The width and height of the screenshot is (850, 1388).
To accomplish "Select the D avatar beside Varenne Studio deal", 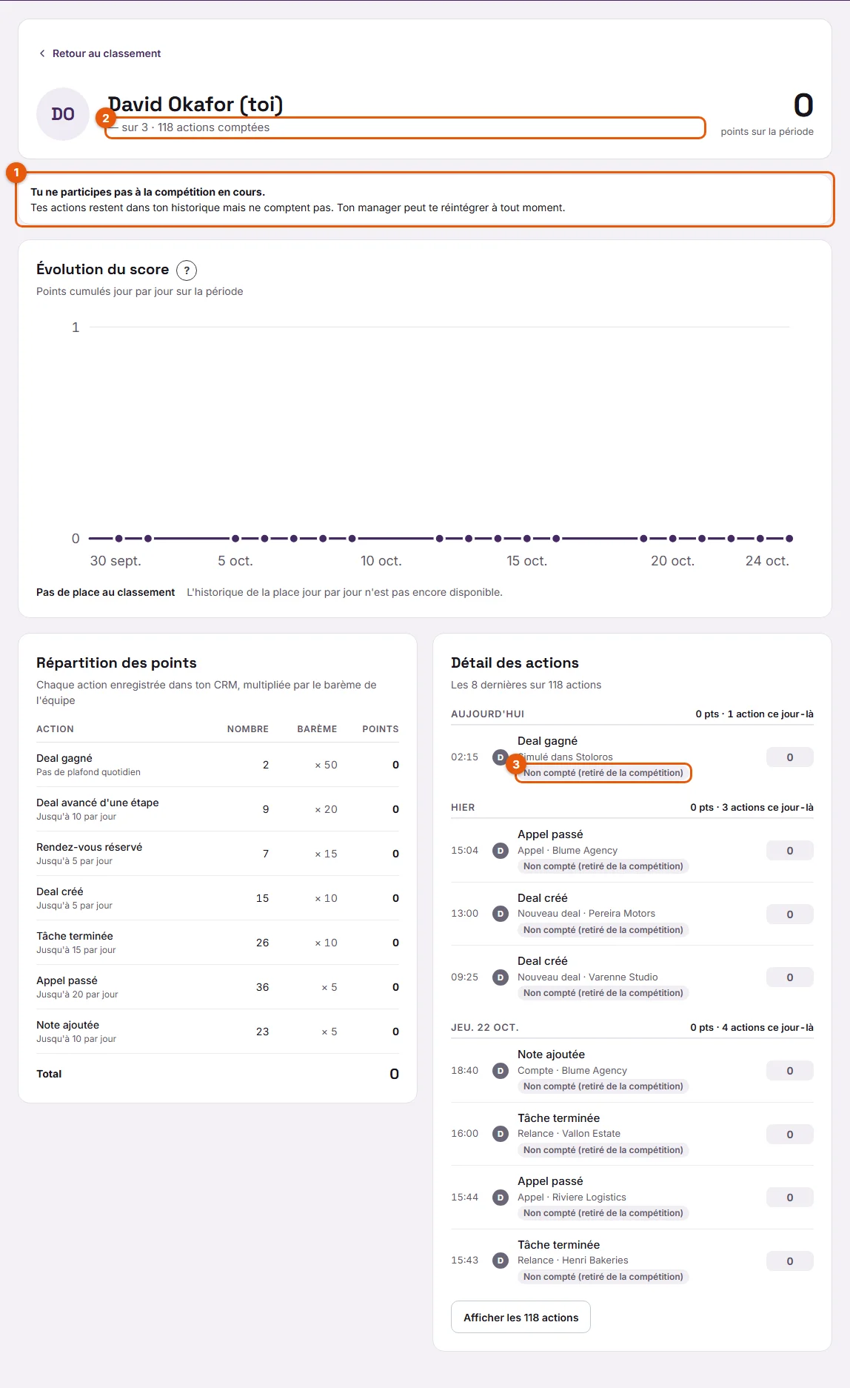I will (501, 977).
